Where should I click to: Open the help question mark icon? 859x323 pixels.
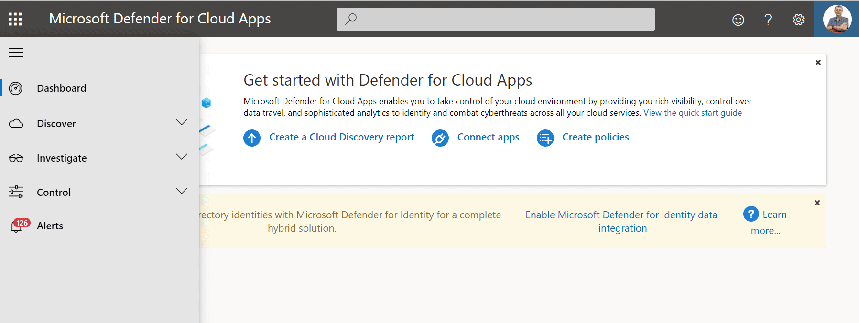point(768,20)
